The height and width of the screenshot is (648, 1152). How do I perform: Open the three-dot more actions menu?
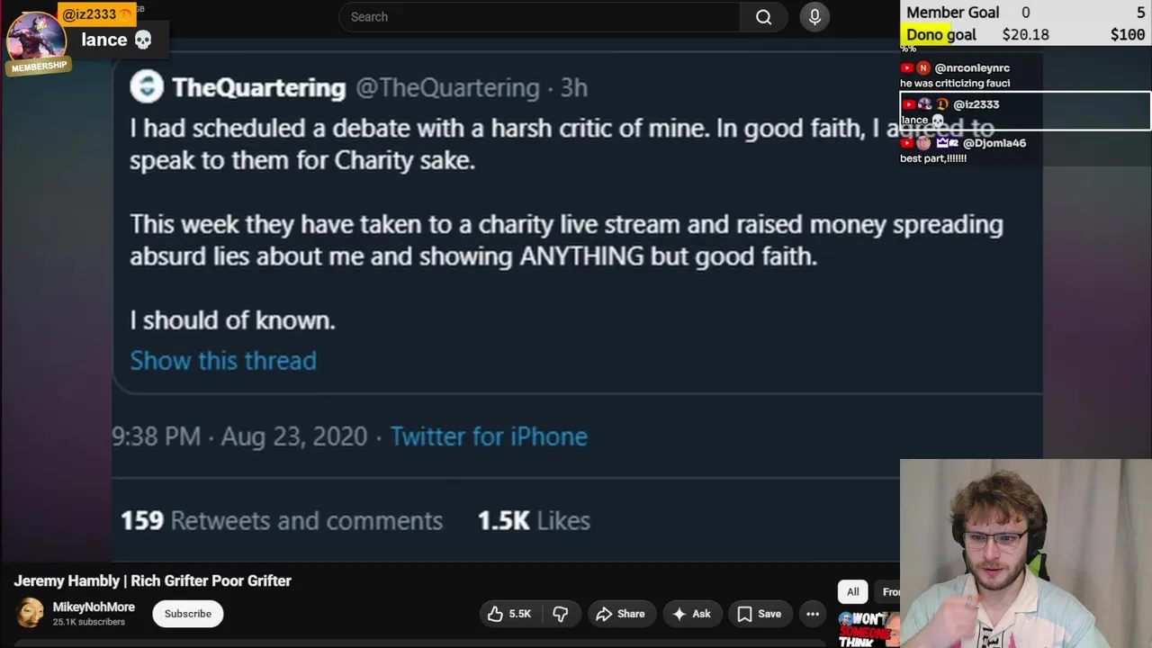813,614
